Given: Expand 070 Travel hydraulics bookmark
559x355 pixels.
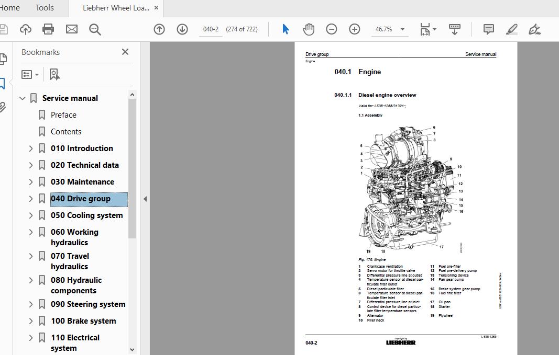Looking at the screenshot, I should click(x=31, y=256).
